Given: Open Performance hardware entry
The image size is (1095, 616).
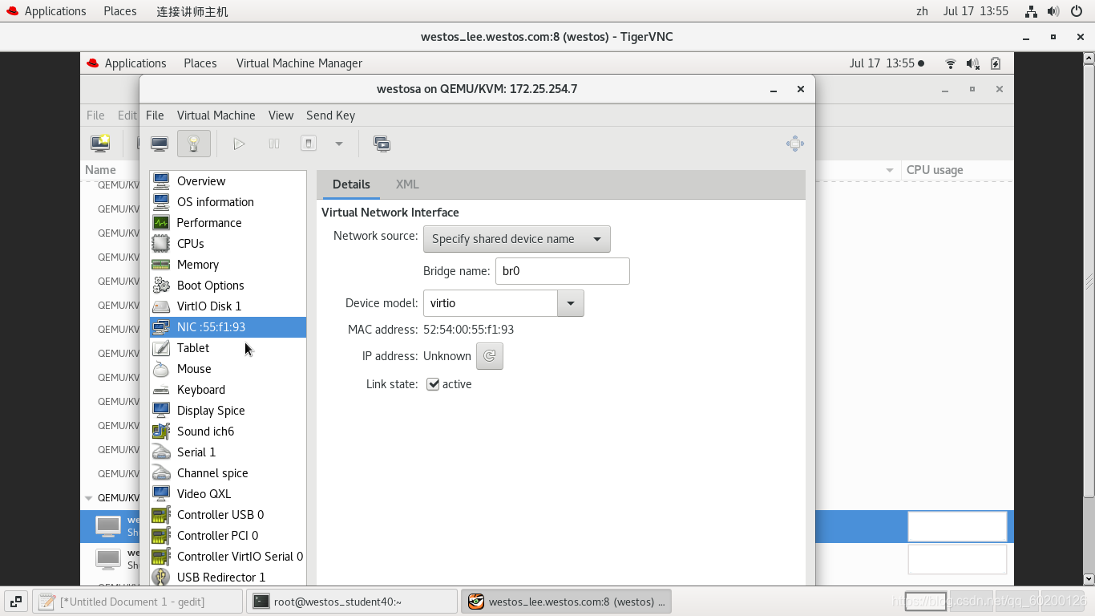Looking at the screenshot, I should tap(228, 223).
